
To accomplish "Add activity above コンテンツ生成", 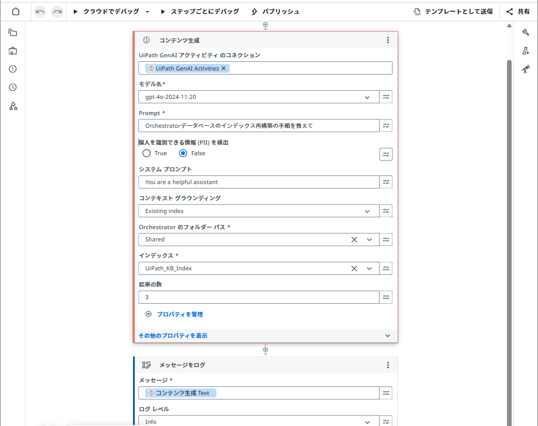I will pos(265,26).
